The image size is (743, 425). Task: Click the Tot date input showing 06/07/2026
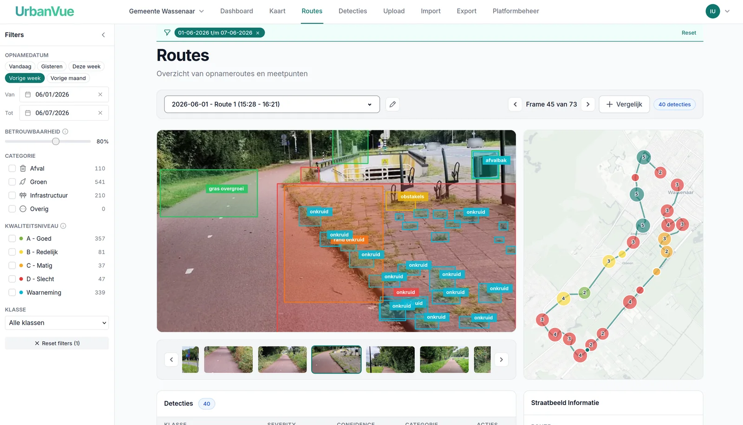pos(64,113)
